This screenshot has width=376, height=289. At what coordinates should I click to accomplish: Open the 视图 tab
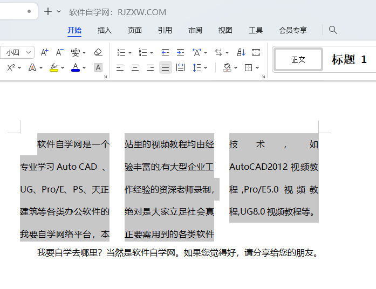tap(225, 30)
